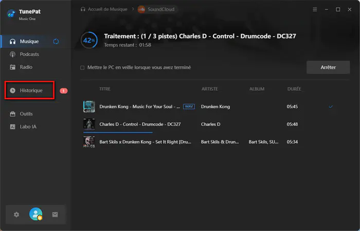Click the DURÉE column header

294,89
